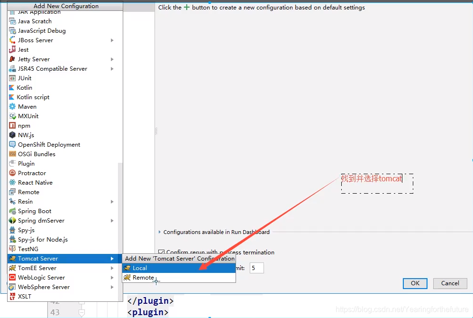Click the Plugin icon

pyautogui.click(x=12, y=163)
